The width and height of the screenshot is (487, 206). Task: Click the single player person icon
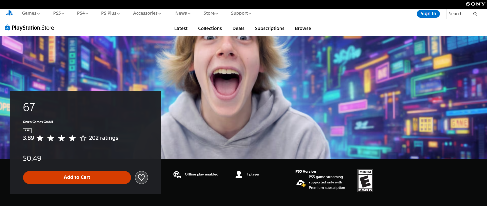coord(239,174)
